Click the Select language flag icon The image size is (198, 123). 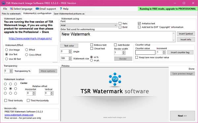pyautogui.click(x=12, y=9)
